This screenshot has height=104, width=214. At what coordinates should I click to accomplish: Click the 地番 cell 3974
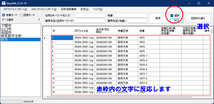pyautogui.click(x=149, y=47)
